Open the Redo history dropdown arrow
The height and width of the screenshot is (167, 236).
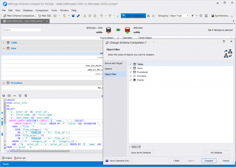[114, 16]
